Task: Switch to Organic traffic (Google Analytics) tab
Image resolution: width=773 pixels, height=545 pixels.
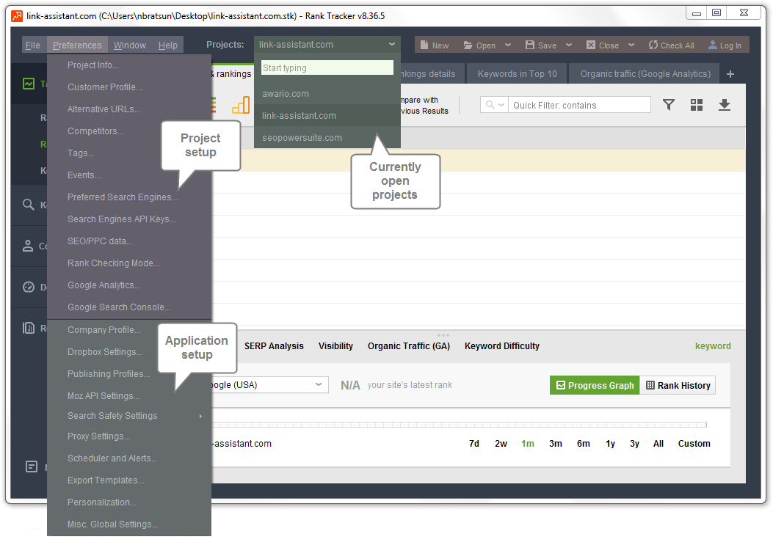Action: click(x=645, y=74)
